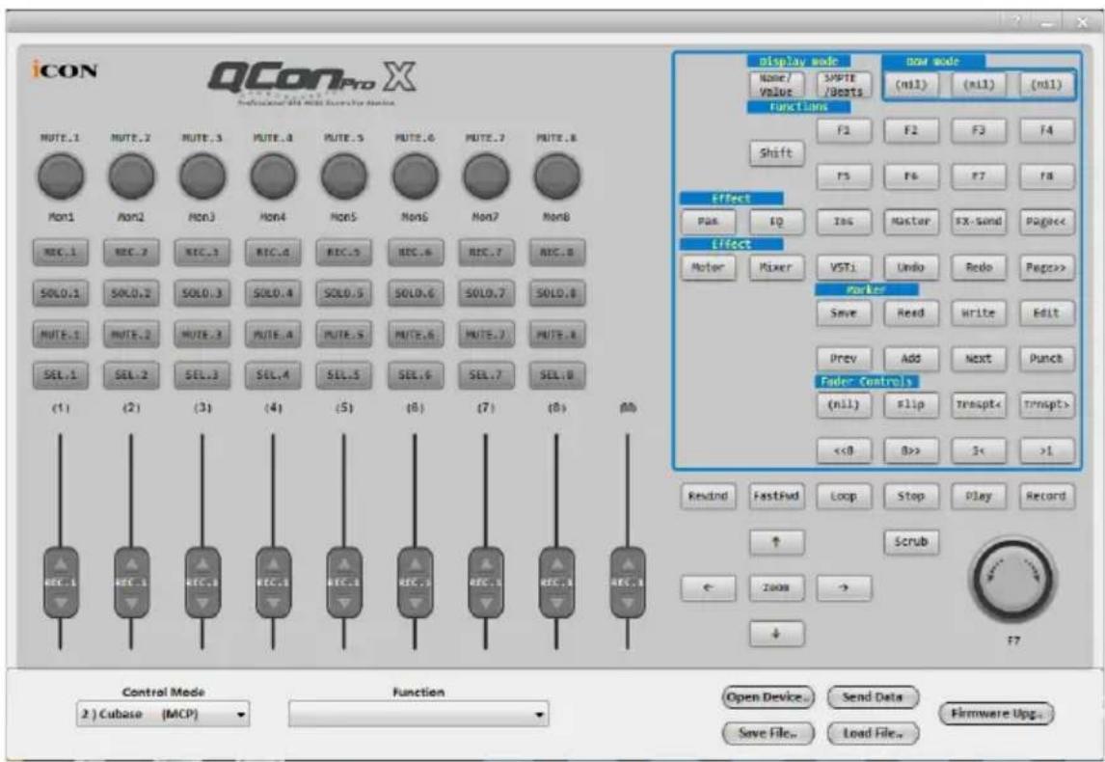Image resolution: width=1105 pixels, height=762 pixels.
Task: Click the Loop transport button
Action: [x=844, y=496]
